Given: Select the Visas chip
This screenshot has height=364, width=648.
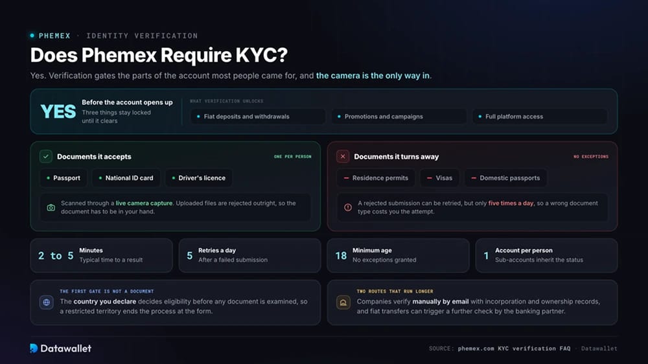Looking at the screenshot, I should (x=440, y=178).
